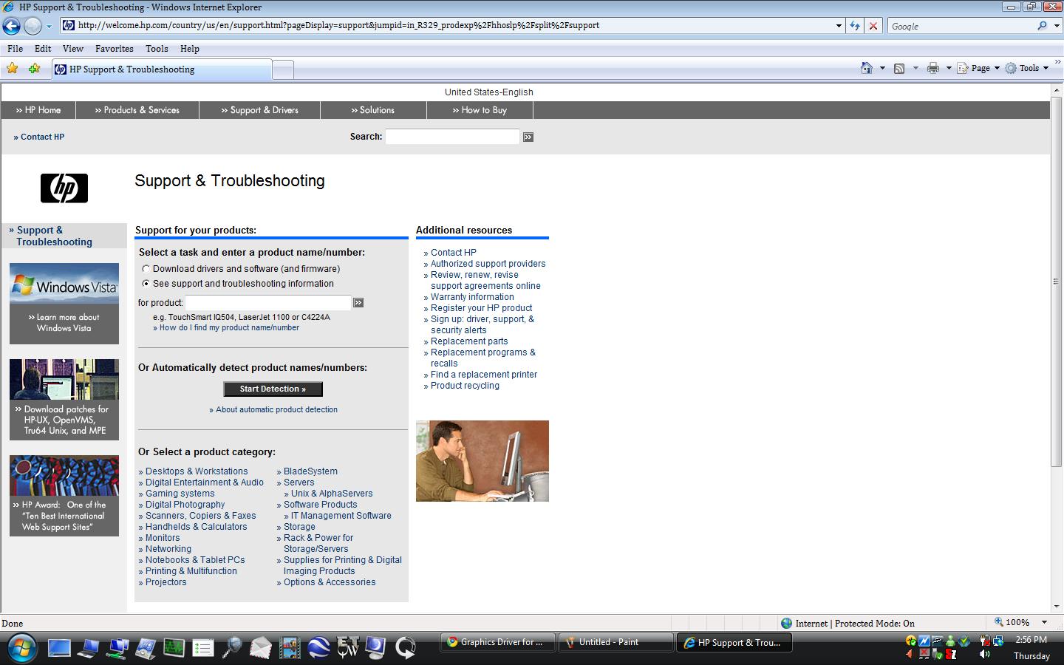Click into the HP site Search field
1064x665 pixels.
452,137
